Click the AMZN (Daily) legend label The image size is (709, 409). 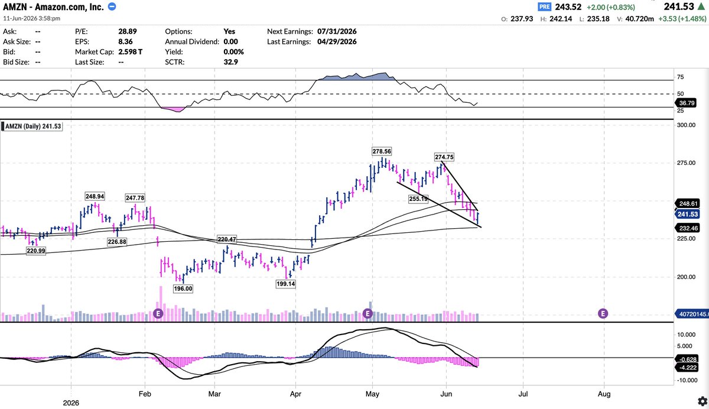tap(33, 126)
